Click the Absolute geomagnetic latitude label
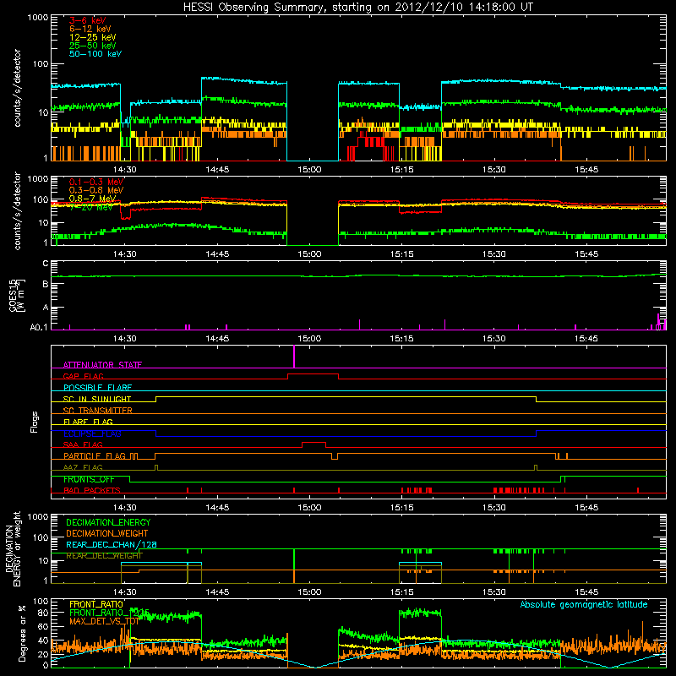 pos(584,604)
